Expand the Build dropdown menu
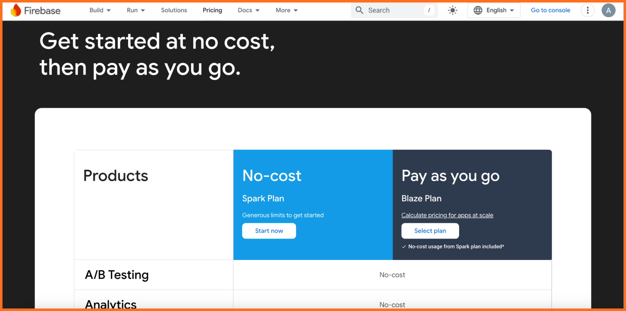The image size is (626, 311). tap(100, 10)
